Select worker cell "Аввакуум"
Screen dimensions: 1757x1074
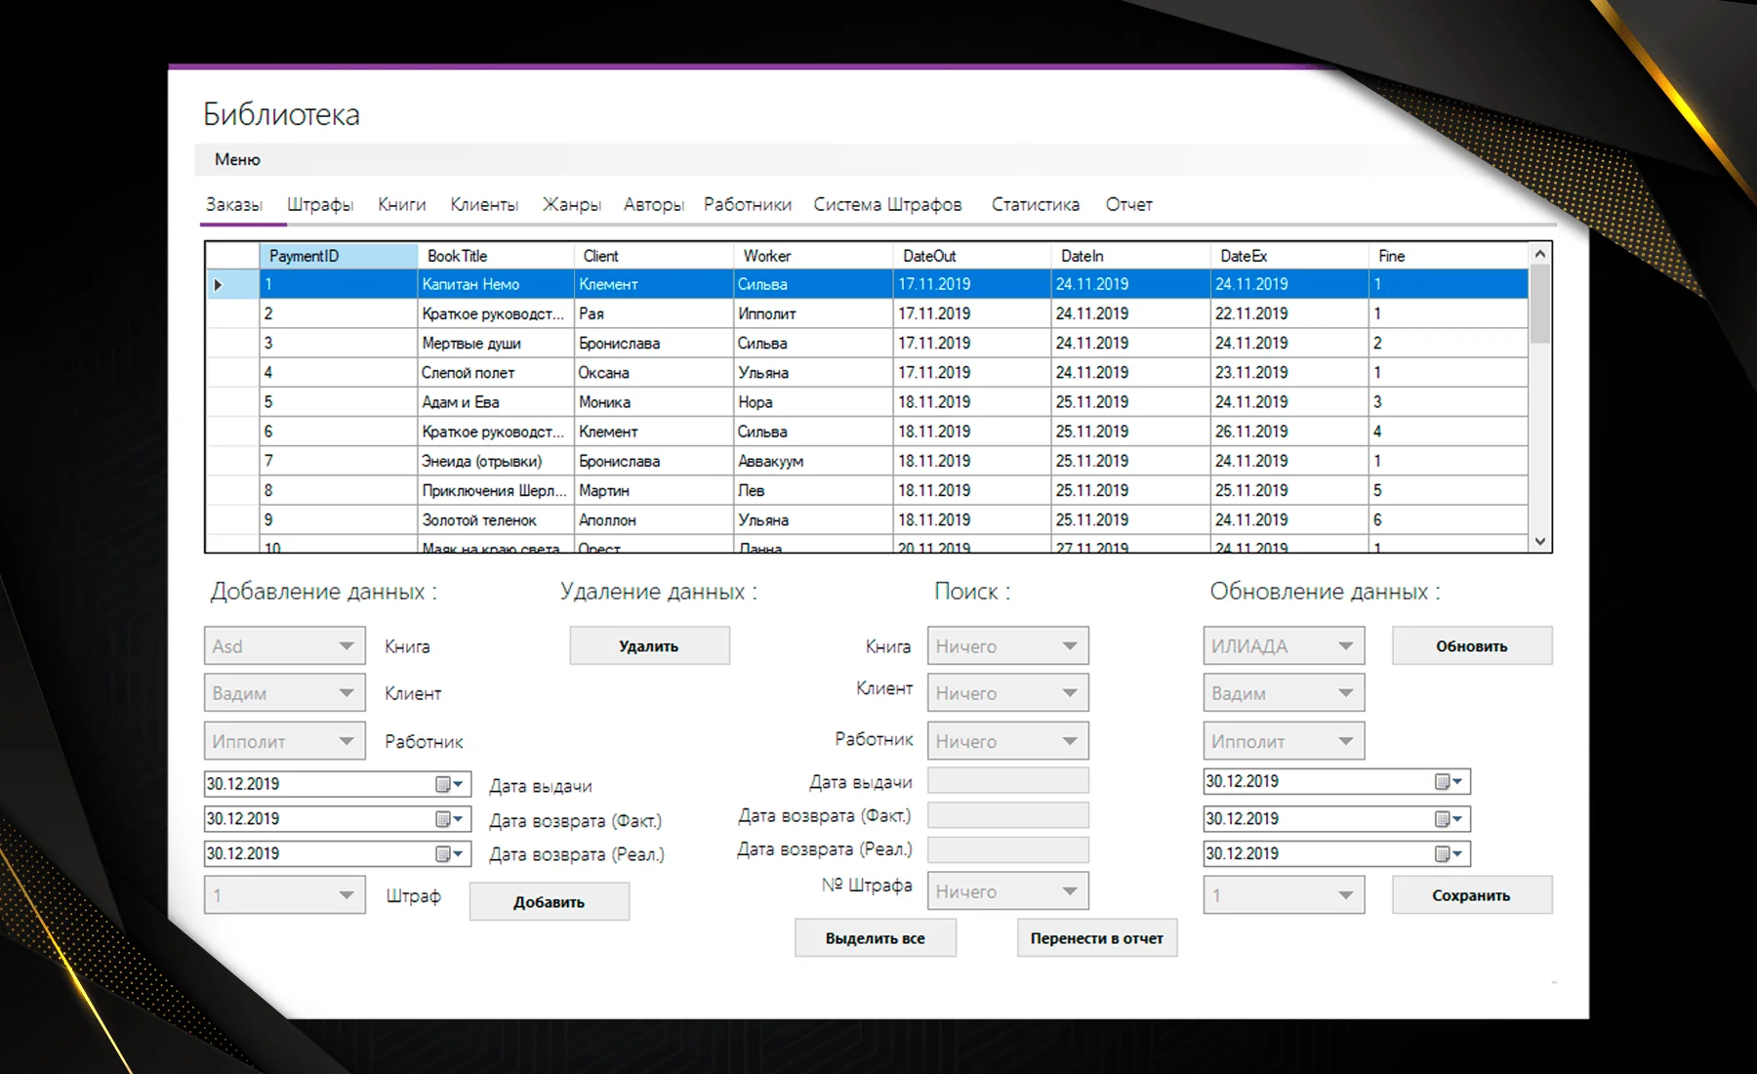click(813, 461)
